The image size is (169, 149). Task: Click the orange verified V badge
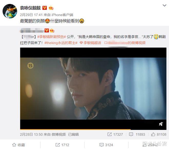coord(45,8)
